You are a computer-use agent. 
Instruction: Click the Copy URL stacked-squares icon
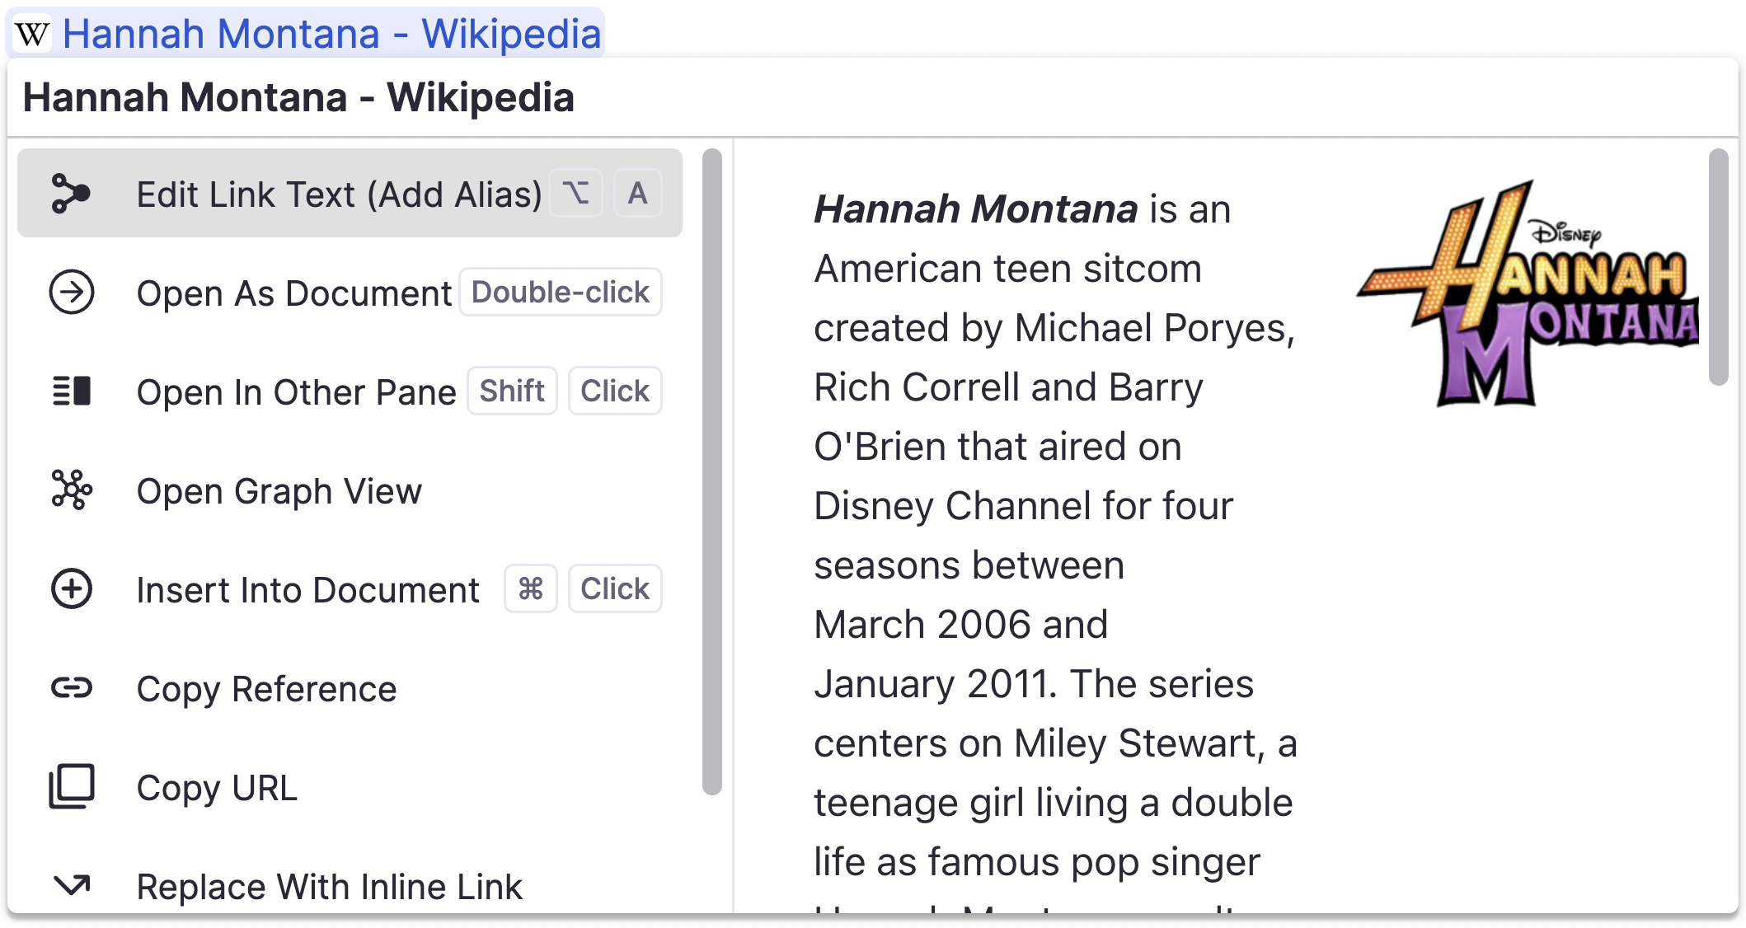click(72, 786)
